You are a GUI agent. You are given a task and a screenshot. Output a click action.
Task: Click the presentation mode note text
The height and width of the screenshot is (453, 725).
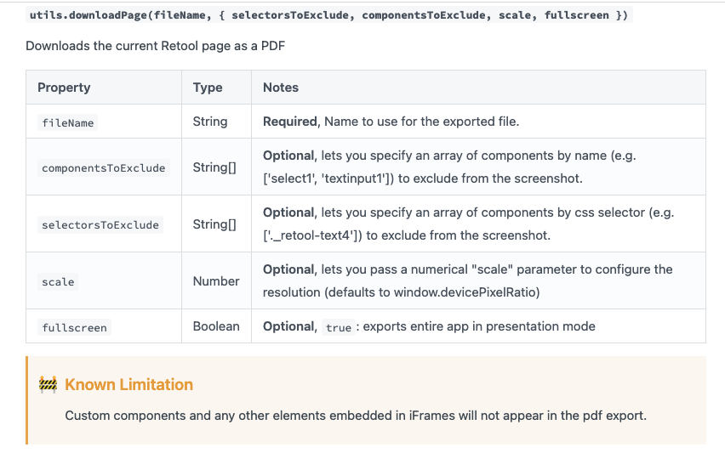click(479, 326)
